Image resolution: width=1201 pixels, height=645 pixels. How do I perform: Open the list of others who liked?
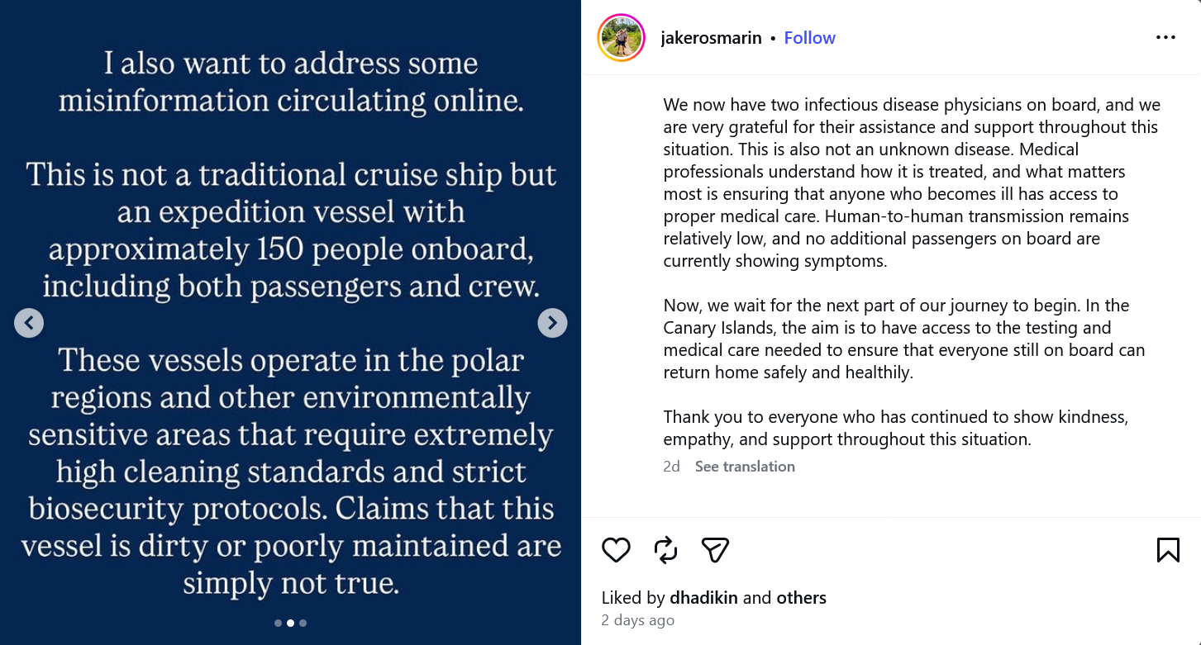point(801,597)
